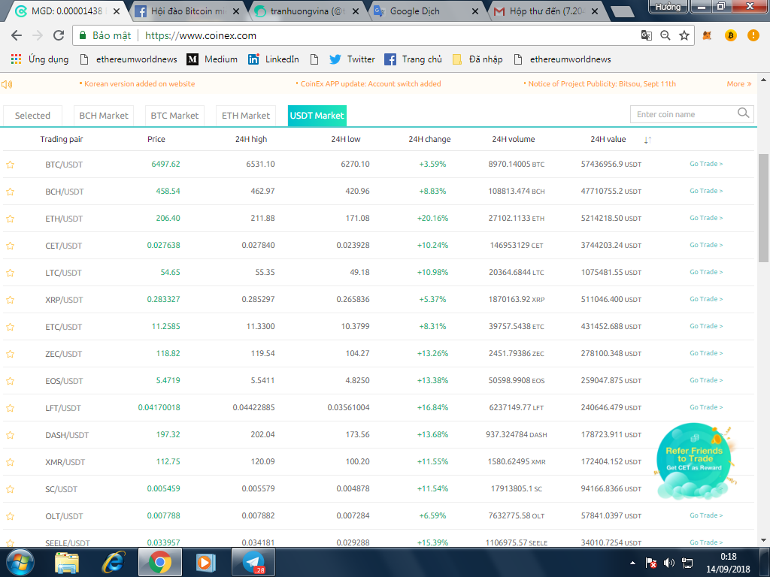Star the LTC/USDT trading pair
Screen dimensions: 770x577
[11, 272]
